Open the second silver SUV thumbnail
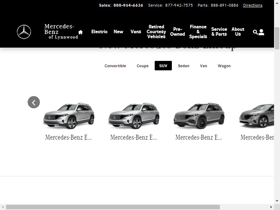 pyautogui.click(x=134, y=116)
